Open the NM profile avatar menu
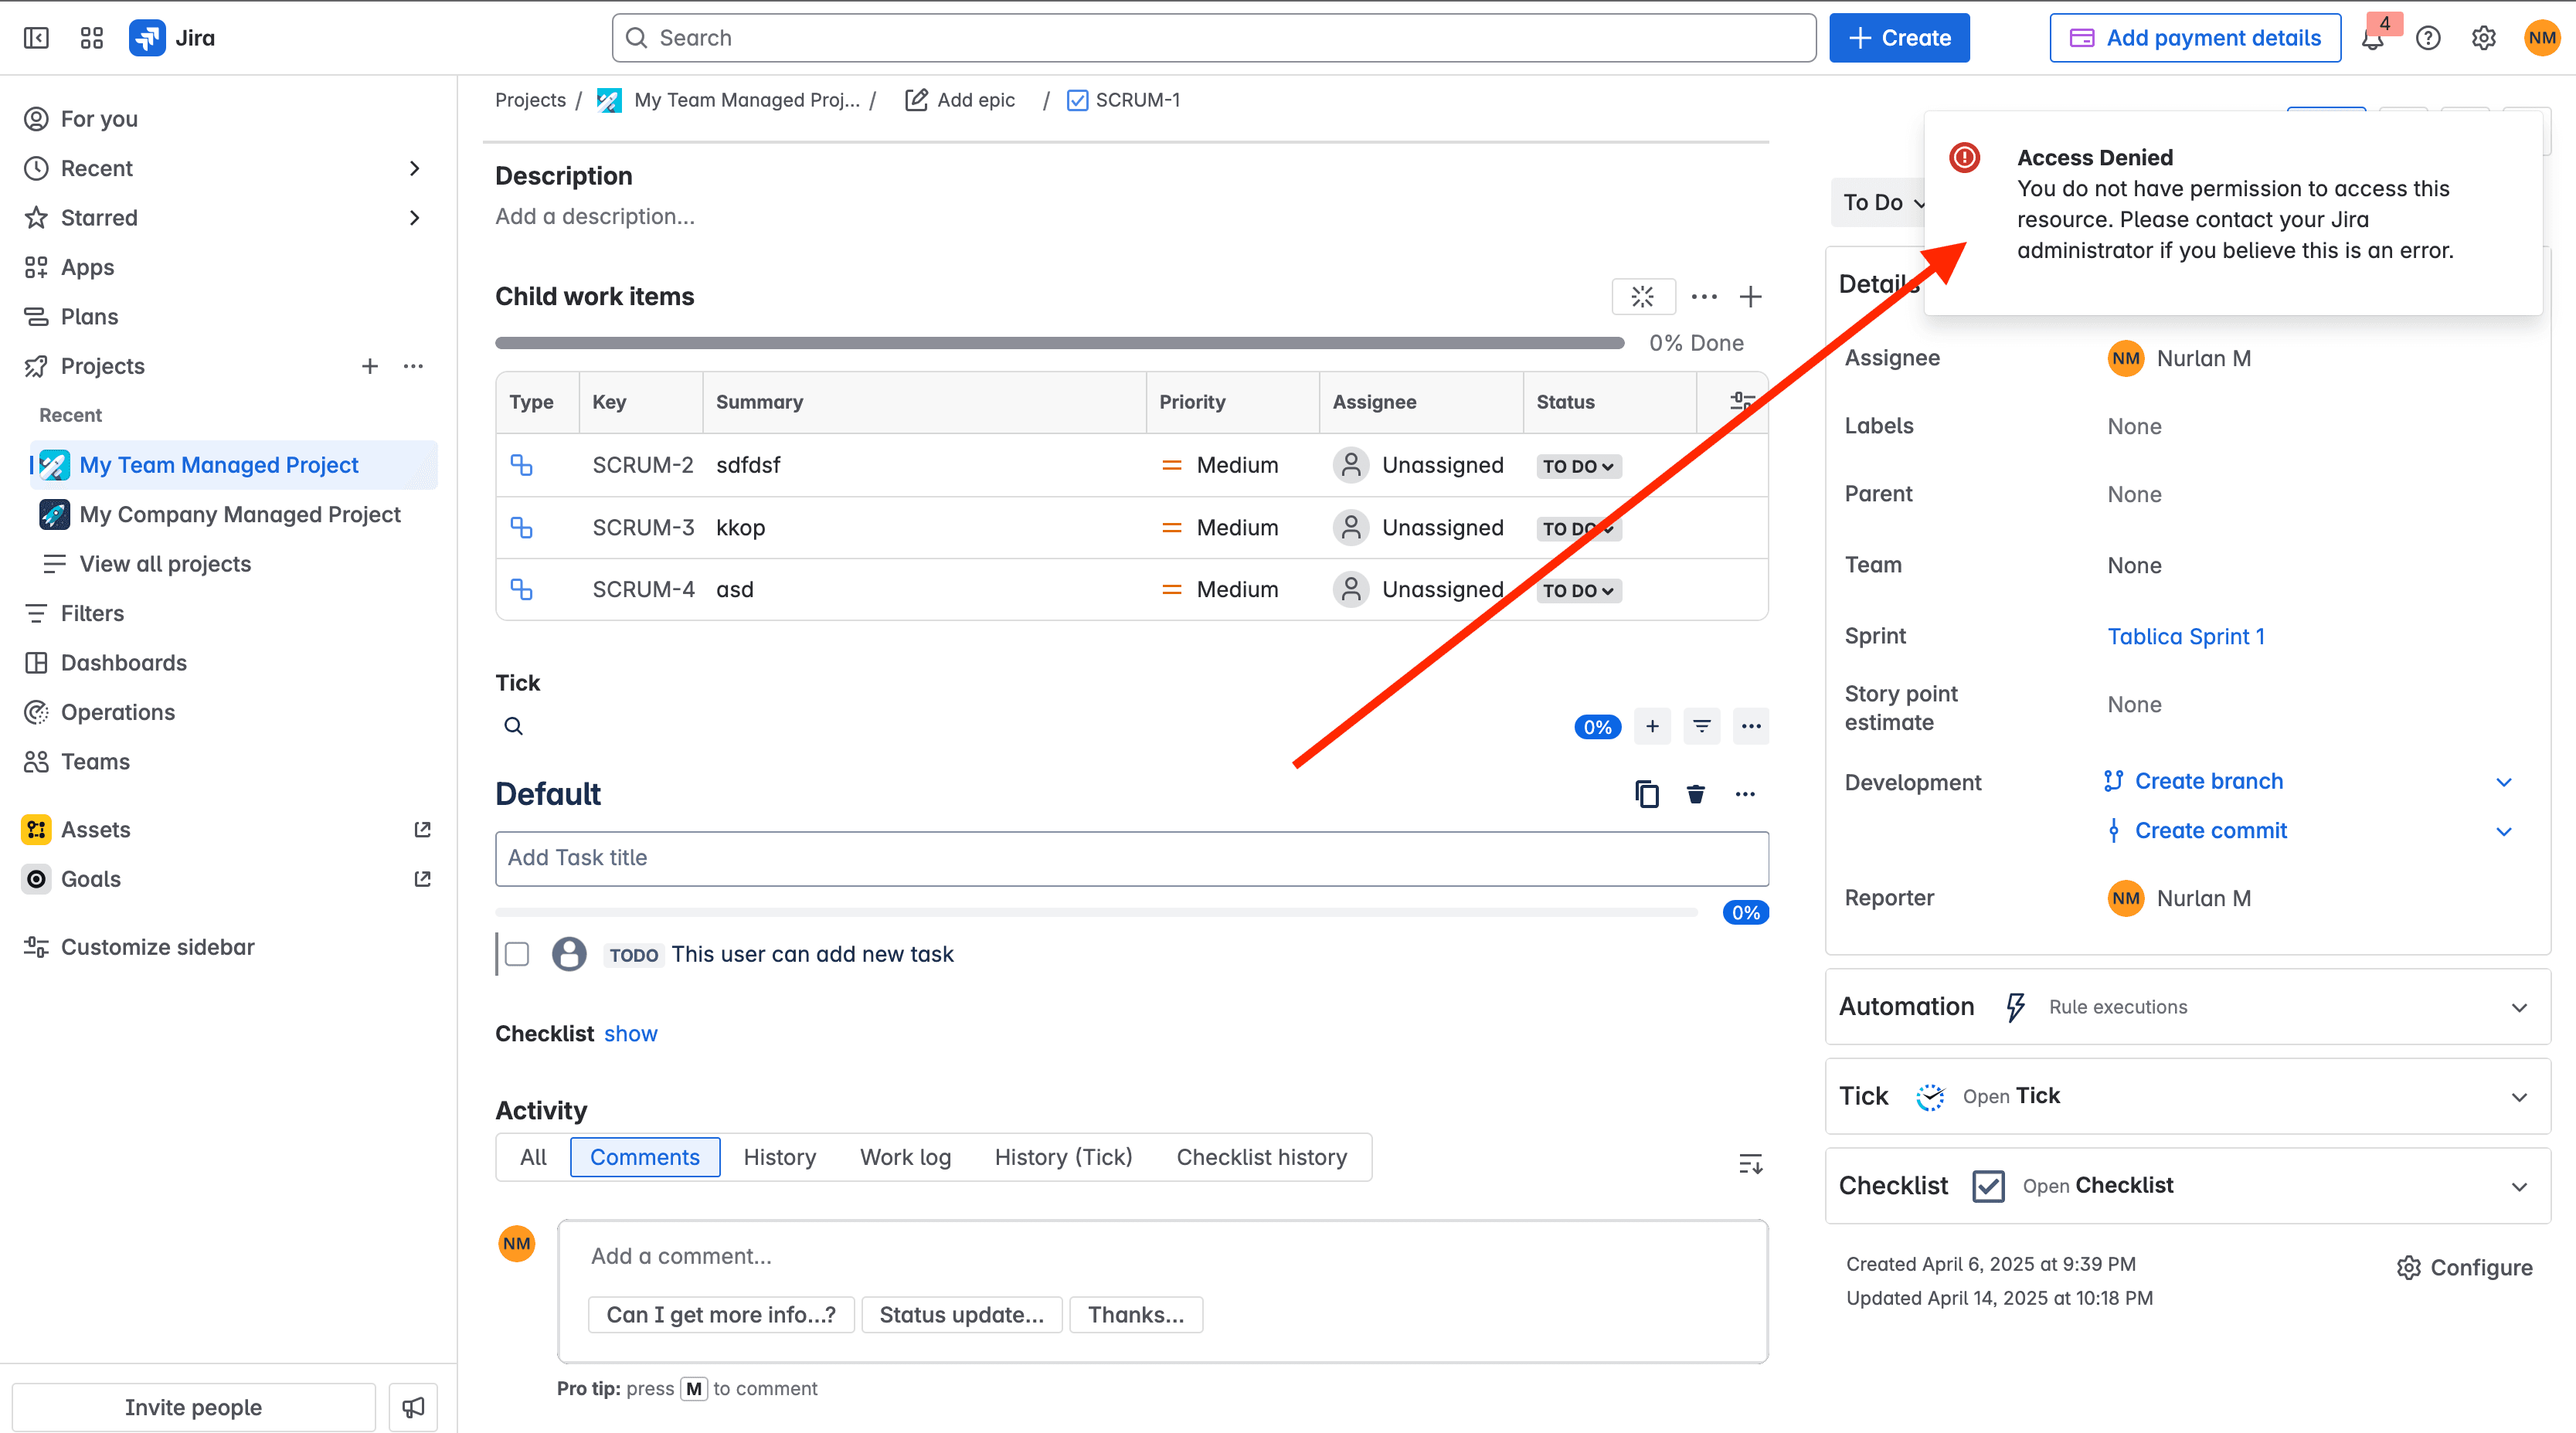This screenshot has width=2576, height=1433. pyautogui.click(x=2541, y=38)
